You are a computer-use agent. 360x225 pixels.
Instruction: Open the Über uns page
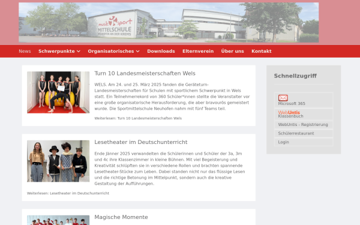(x=232, y=51)
